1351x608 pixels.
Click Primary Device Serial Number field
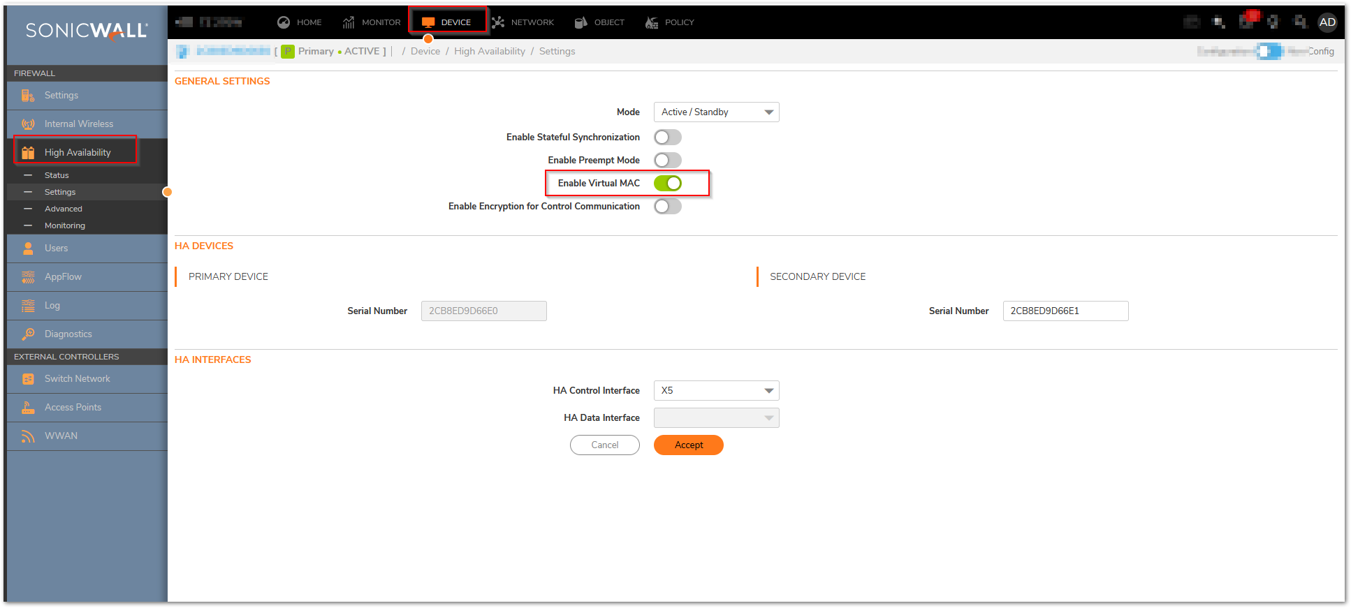(484, 311)
